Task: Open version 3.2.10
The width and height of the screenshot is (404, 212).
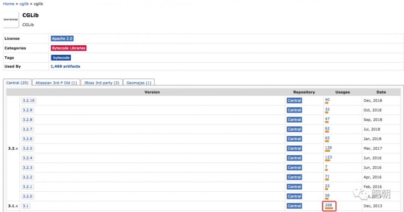Action: 29,100
